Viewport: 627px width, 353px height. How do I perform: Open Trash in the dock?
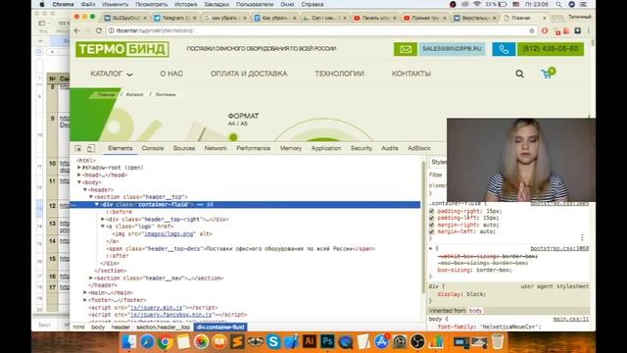(498, 342)
